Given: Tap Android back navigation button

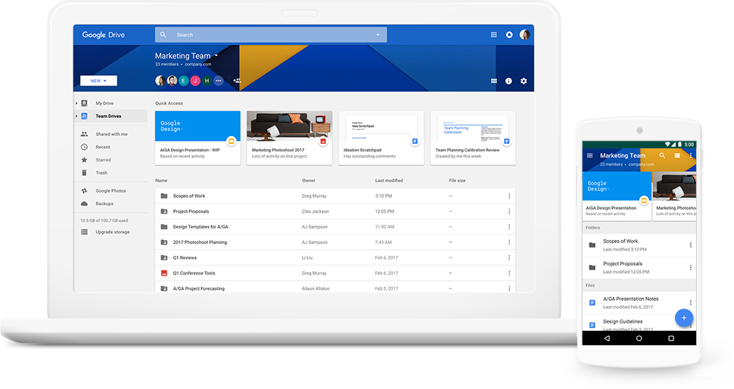Looking at the screenshot, I should pos(607,338).
